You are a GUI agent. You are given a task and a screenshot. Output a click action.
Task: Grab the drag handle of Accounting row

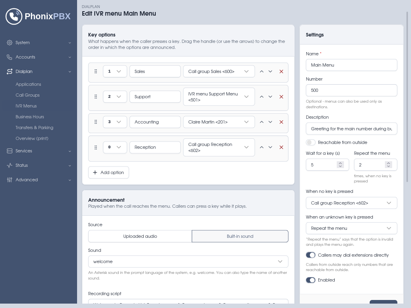(96, 122)
